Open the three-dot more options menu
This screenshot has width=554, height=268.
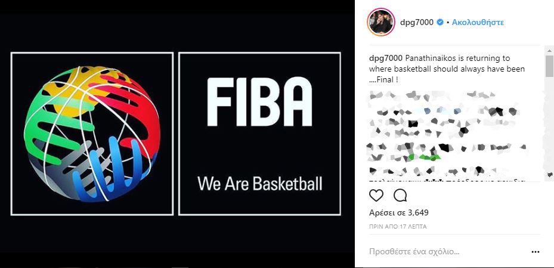[x=536, y=252]
